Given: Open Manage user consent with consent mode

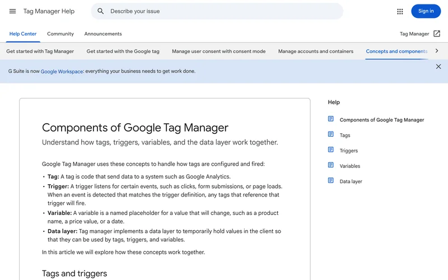Looking at the screenshot, I should 218,52.
